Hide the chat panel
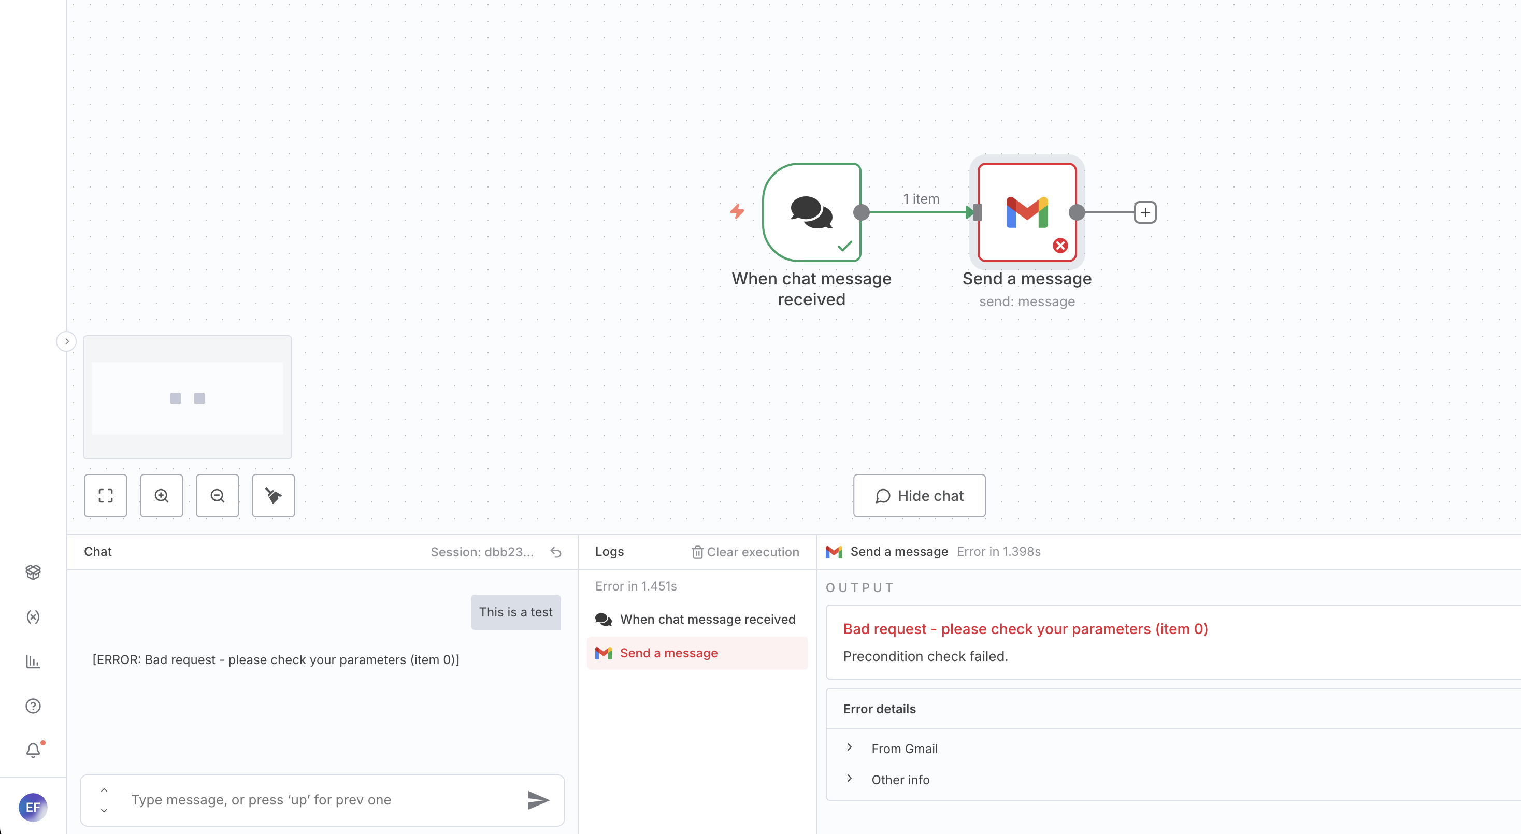1521x834 pixels. coord(919,496)
